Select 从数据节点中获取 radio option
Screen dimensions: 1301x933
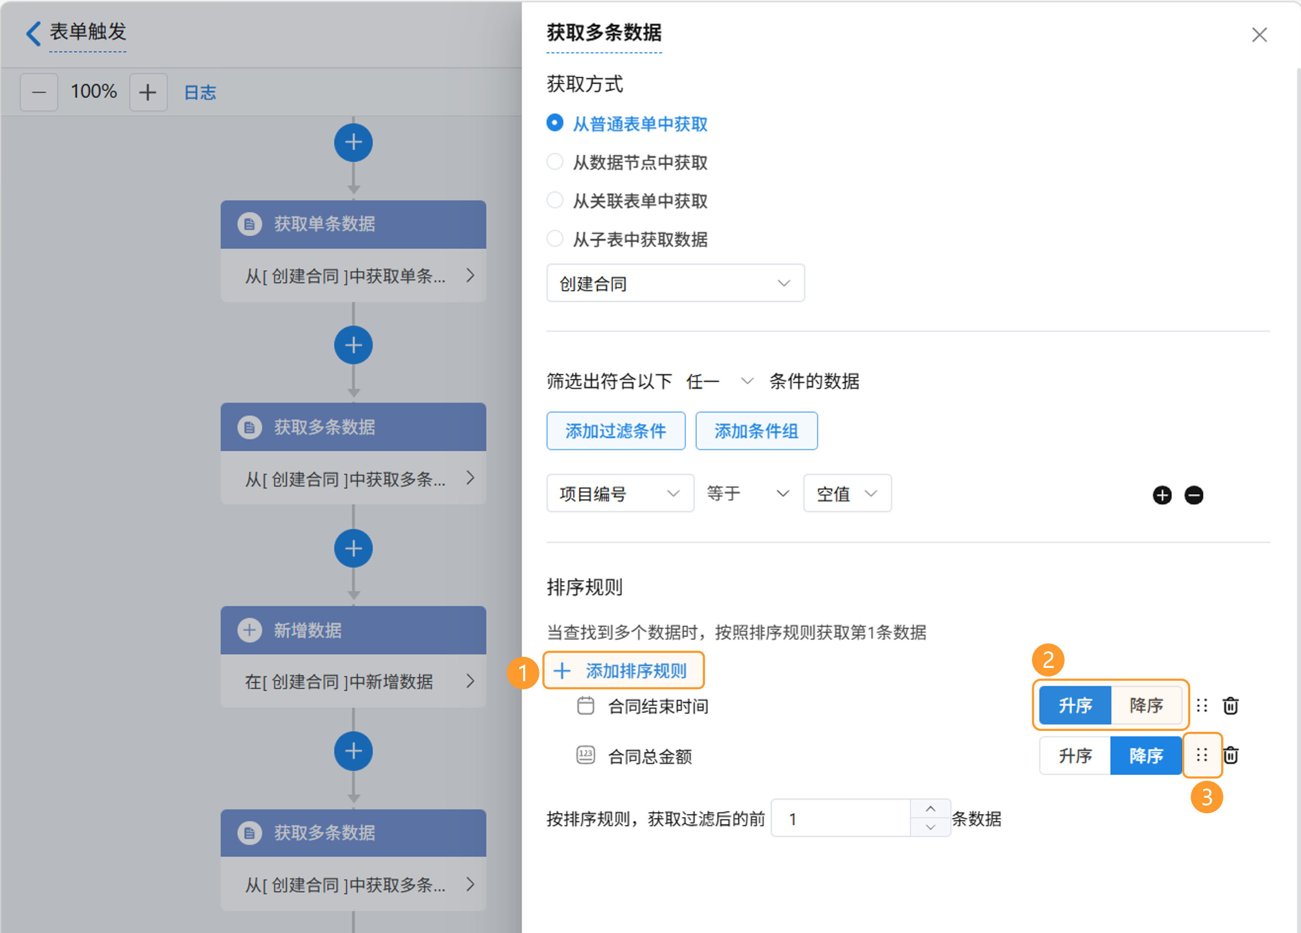(x=555, y=162)
